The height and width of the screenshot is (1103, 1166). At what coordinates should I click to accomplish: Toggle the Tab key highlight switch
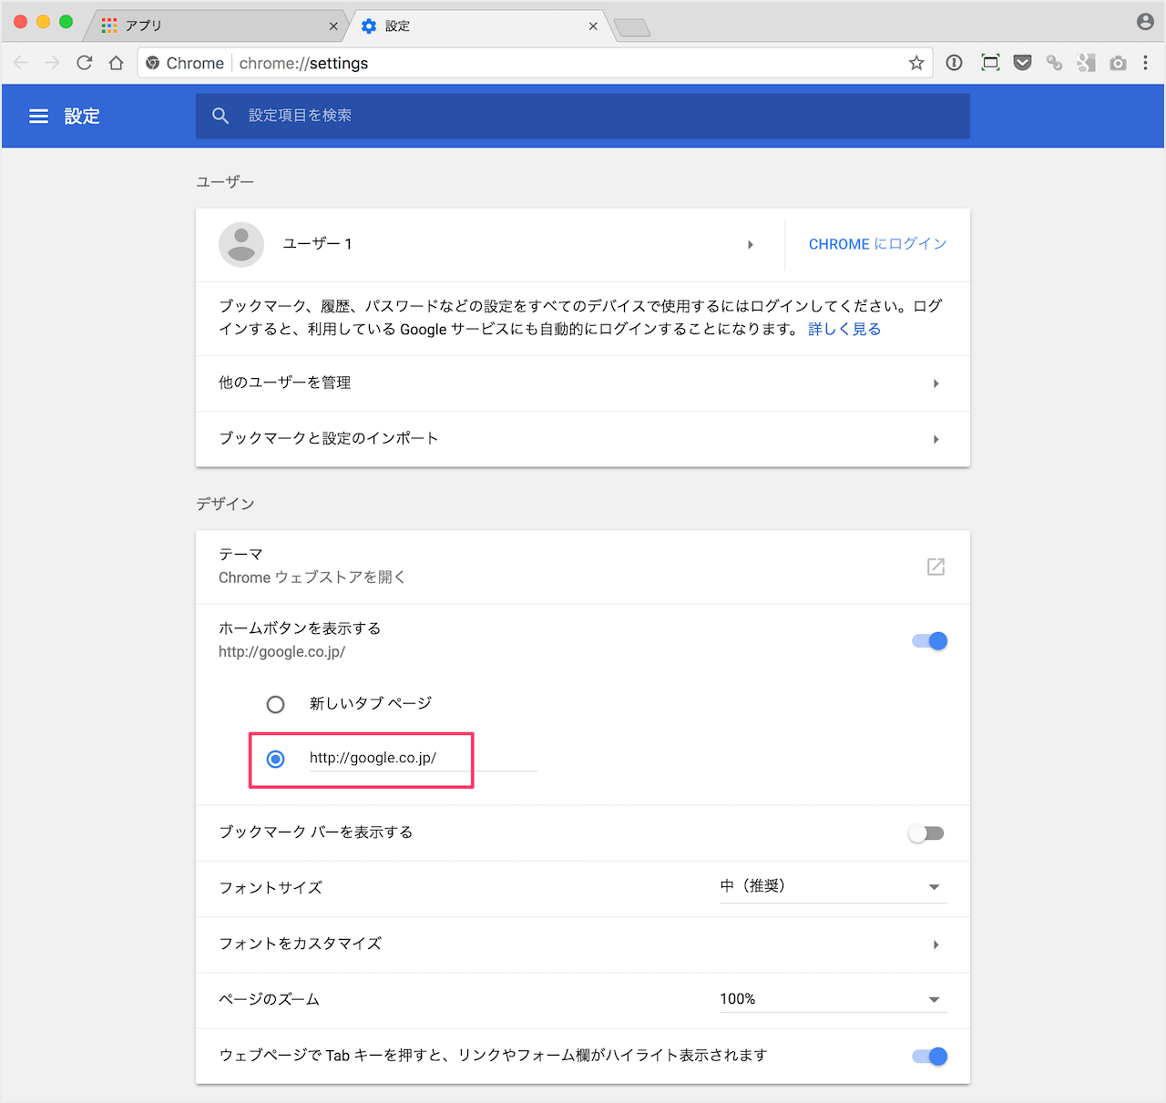point(930,1057)
